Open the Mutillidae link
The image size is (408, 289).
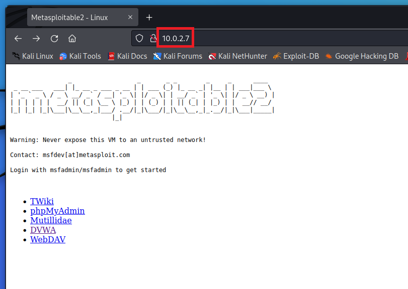click(51, 220)
